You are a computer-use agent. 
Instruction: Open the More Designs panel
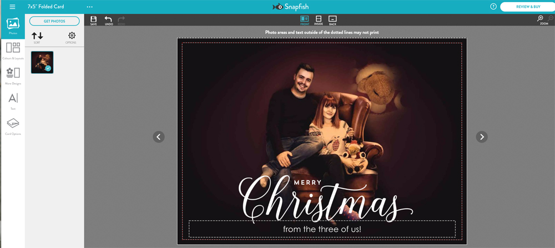13,75
